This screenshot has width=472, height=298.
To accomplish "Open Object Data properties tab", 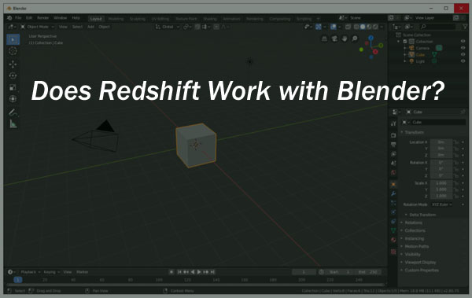I will pos(393,230).
